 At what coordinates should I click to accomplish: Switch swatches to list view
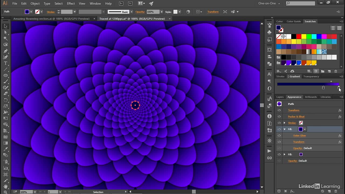[x=333, y=28]
